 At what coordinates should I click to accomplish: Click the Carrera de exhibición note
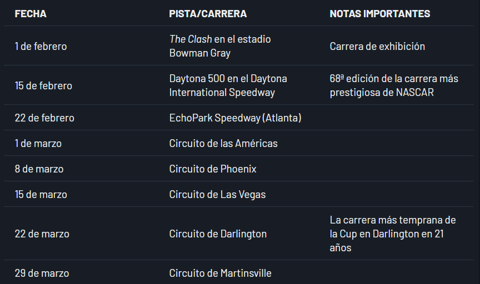(x=377, y=46)
